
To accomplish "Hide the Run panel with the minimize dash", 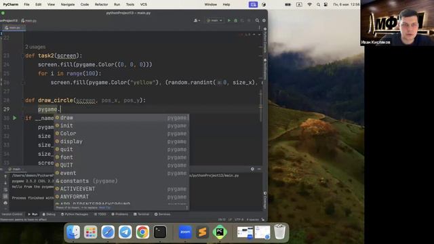I will pyautogui.click(x=259, y=169).
